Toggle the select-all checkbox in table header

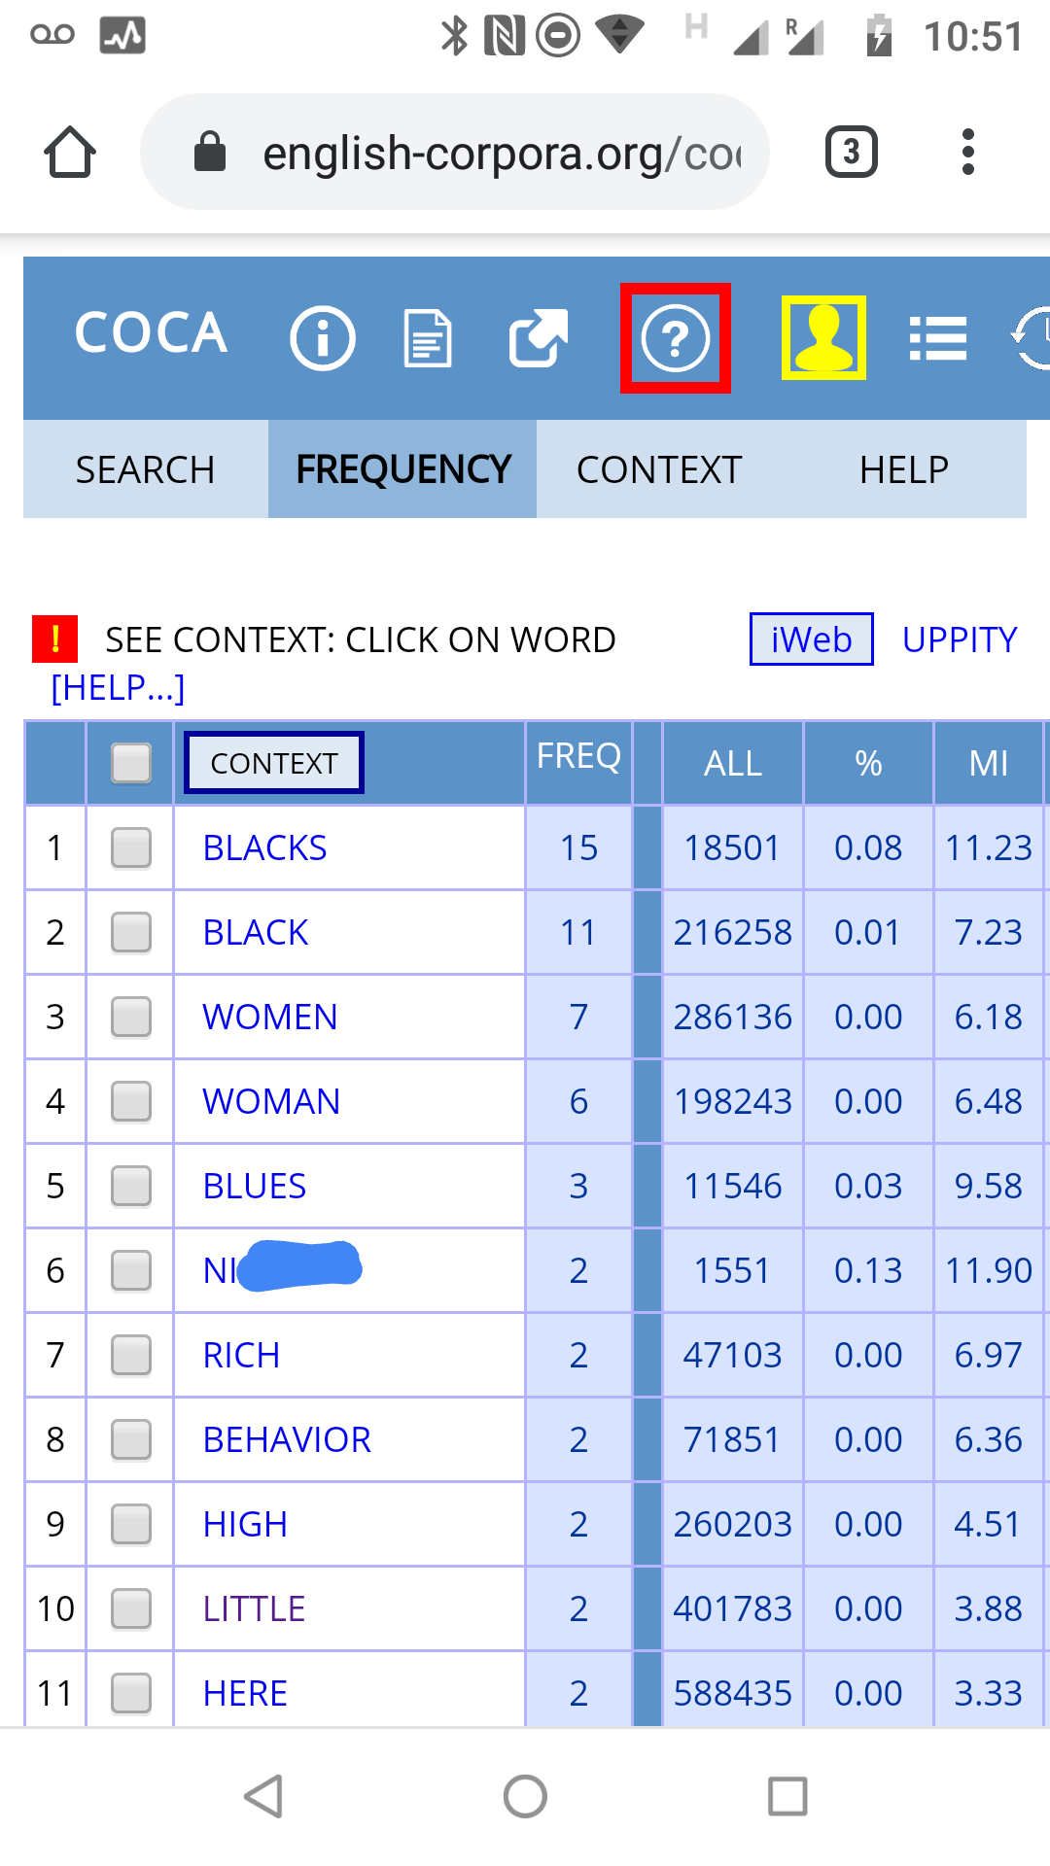[131, 763]
